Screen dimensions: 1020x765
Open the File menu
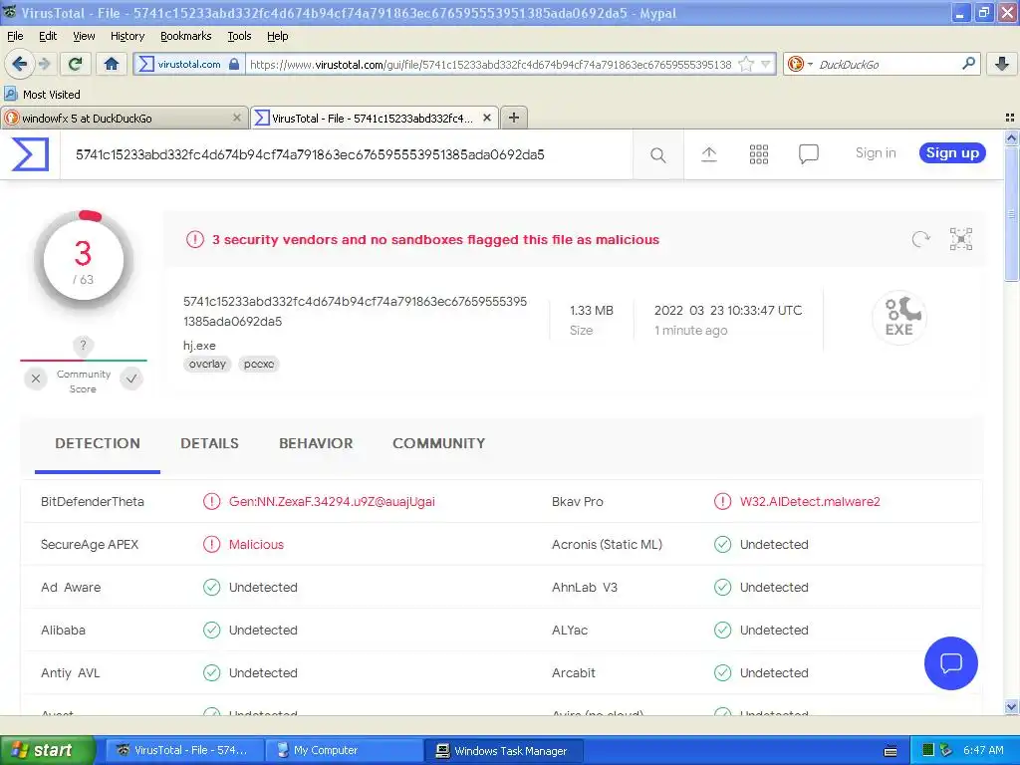point(15,36)
